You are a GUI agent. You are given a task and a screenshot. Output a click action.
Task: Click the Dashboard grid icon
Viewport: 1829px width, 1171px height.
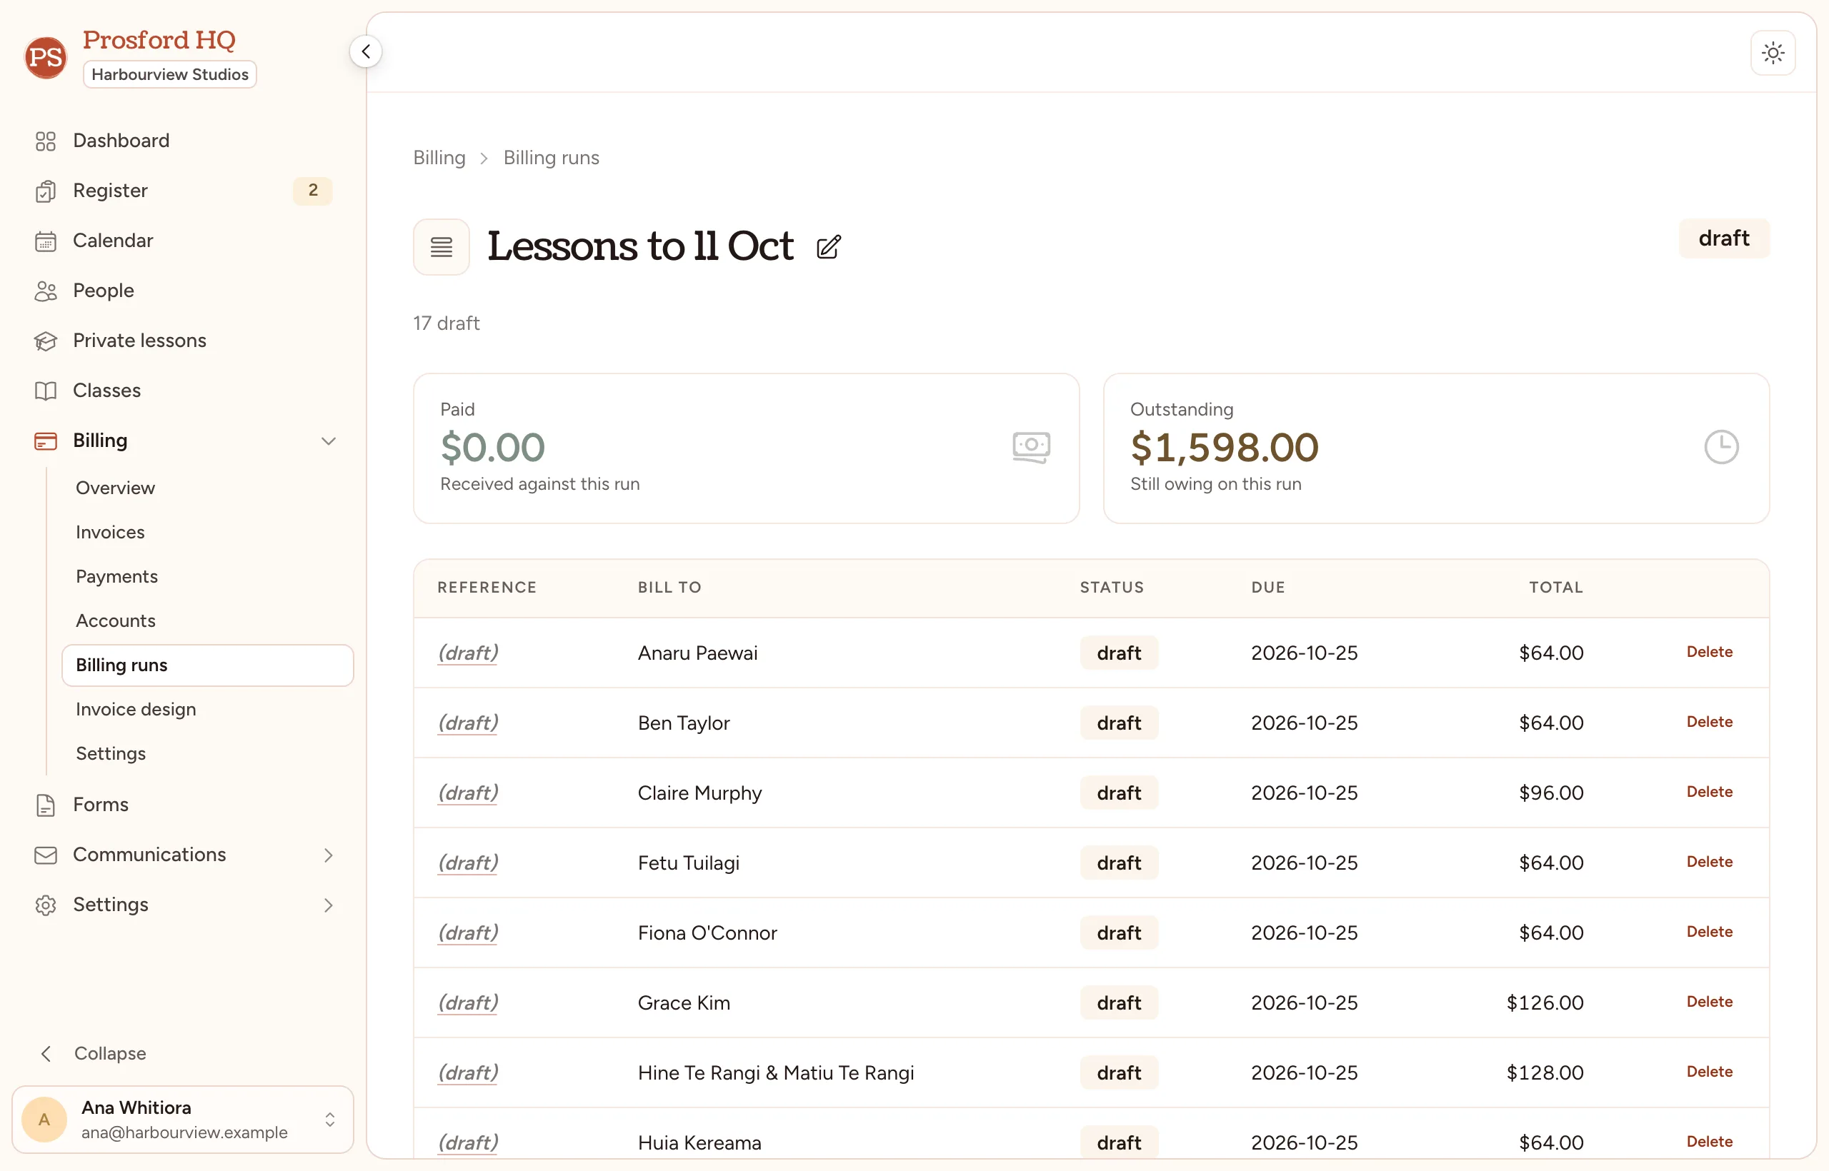click(46, 141)
